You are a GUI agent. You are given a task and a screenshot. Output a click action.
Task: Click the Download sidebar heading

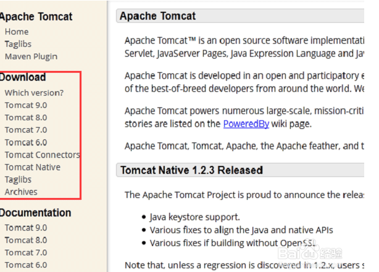click(x=23, y=77)
